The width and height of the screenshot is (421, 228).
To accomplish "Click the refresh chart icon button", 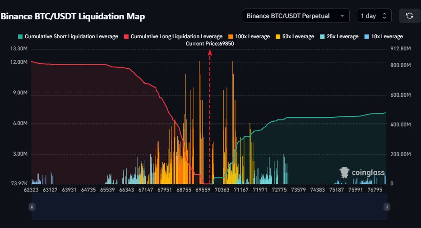I will click(409, 16).
